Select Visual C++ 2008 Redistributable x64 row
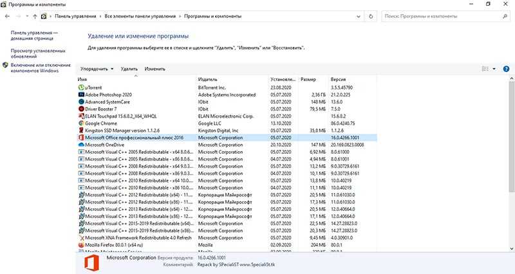 point(227,167)
